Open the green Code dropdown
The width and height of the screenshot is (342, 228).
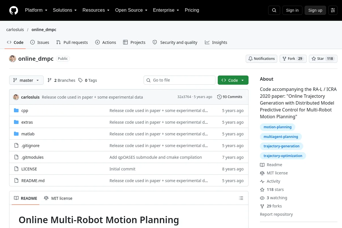[233, 80]
